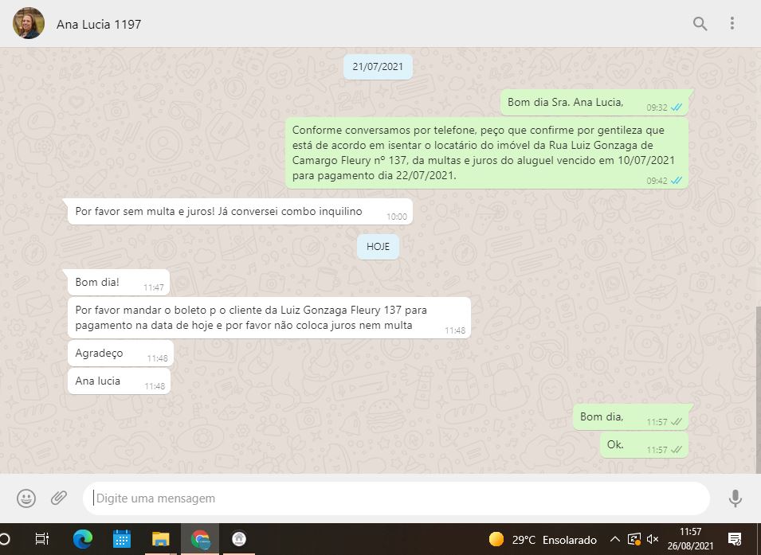The height and width of the screenshot is (555, 761).
Task: Click the emoji picker smiley icon
Action: point(26,498)
